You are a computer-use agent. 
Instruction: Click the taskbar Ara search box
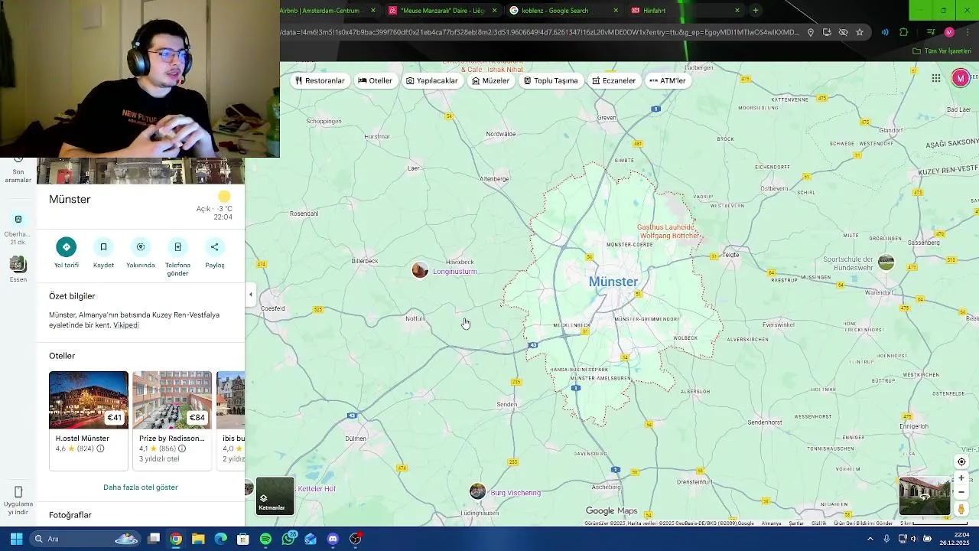(x=84, y=539)
